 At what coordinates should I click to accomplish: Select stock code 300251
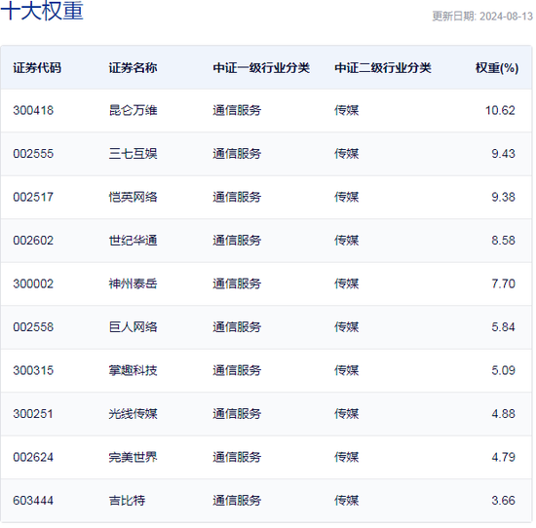tap(33, 414)
